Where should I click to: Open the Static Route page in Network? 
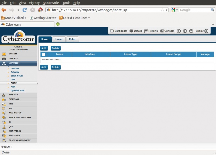coord(17,76)
